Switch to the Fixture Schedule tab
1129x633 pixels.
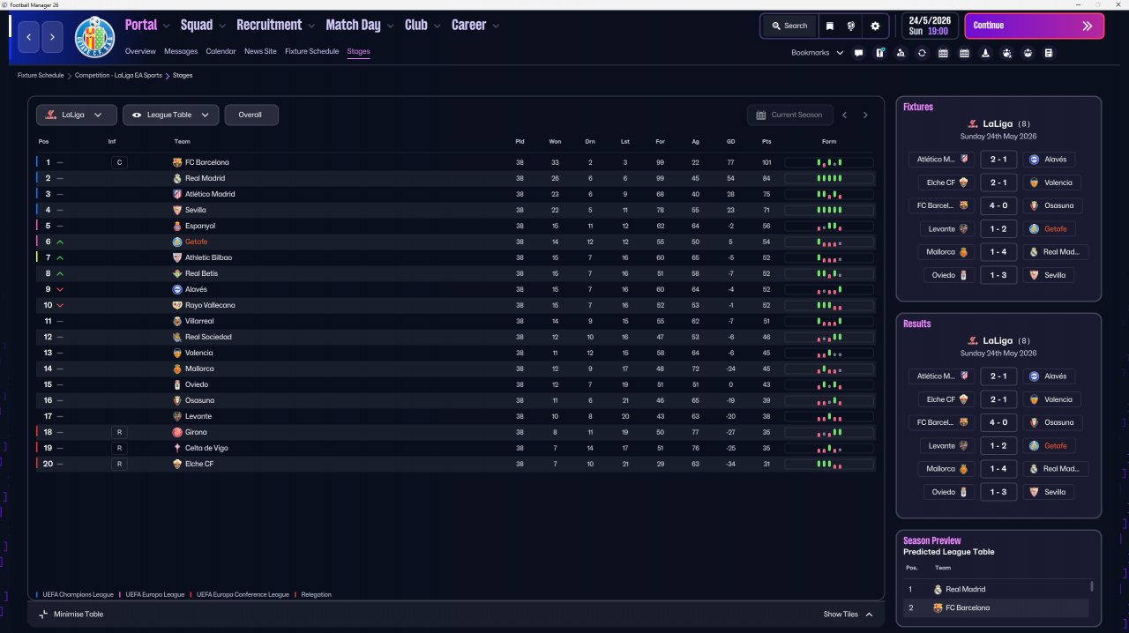pyautogui.click(x=311, y=51)
